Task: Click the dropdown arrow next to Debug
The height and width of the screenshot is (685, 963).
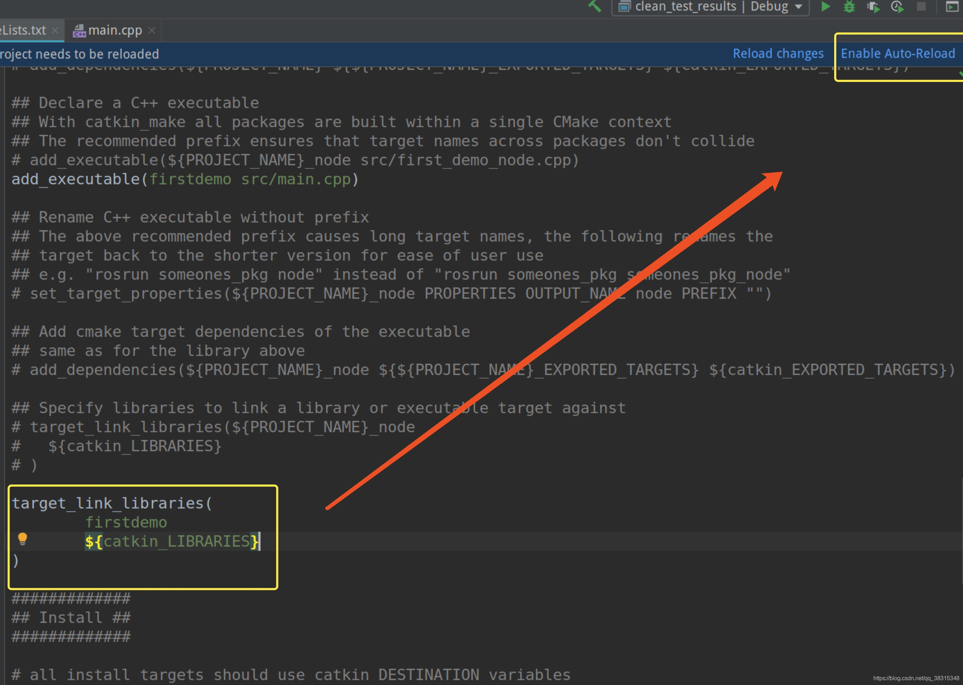Action: 798,7
